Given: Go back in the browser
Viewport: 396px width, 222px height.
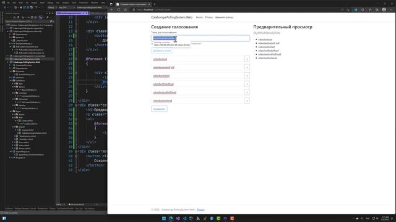Looking at the screenshot, I should pyautogui.click(x=112, y=10).
